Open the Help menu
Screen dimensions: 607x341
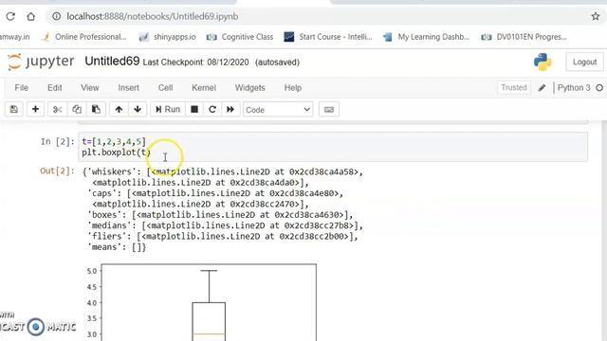[293, 88]
